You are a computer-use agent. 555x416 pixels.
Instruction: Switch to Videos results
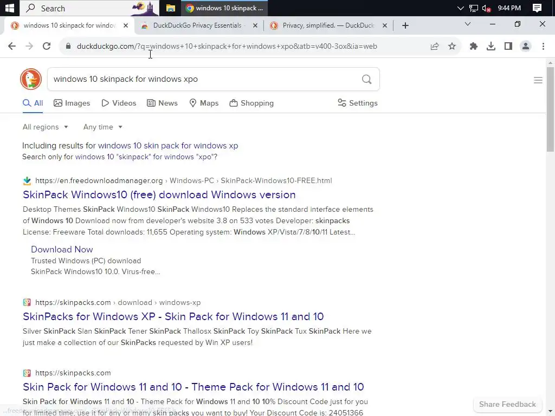pos(119,103)
